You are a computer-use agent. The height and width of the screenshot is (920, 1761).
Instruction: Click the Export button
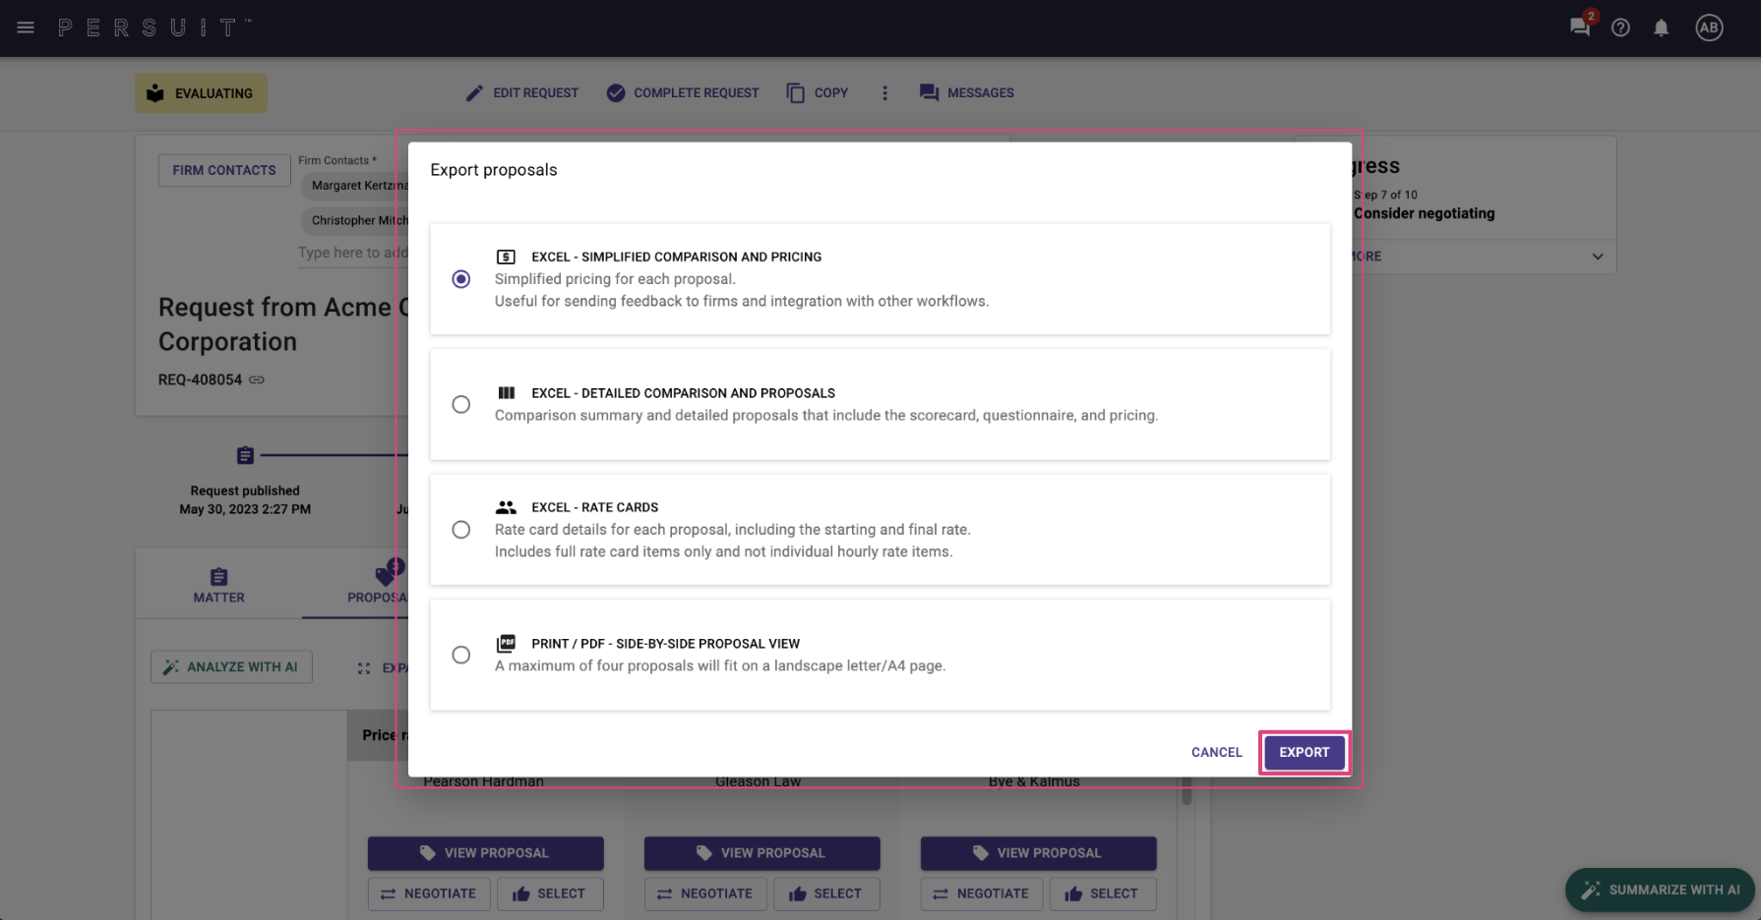click(1304, 752)
